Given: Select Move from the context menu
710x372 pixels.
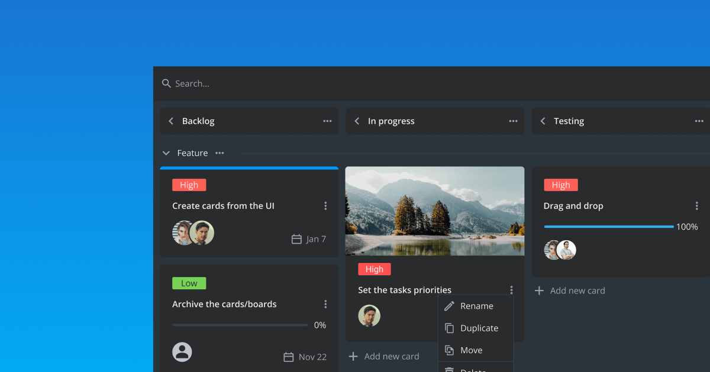Looking at the screenshot, I should pyautogui.click(x=472, y=350).
